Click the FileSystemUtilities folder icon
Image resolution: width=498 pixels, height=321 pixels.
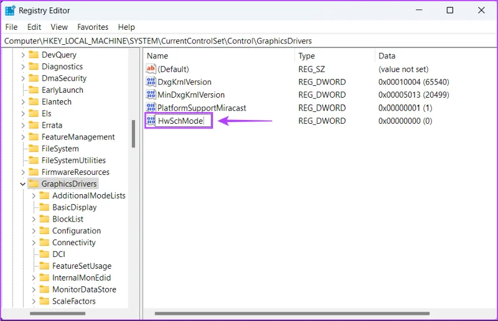pyautogui.click(x=34, y=160)
